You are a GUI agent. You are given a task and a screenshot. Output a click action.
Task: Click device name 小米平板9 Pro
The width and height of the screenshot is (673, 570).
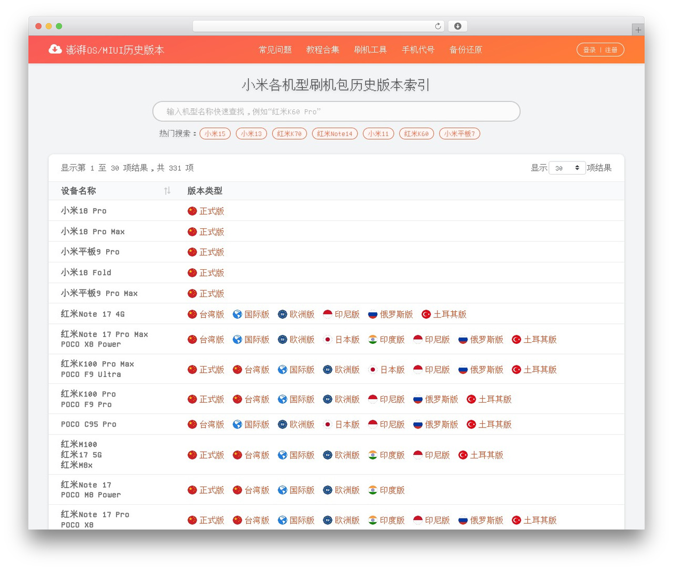(x=90, y=252)
